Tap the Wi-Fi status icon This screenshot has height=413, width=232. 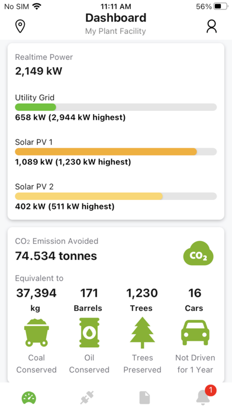37,7
